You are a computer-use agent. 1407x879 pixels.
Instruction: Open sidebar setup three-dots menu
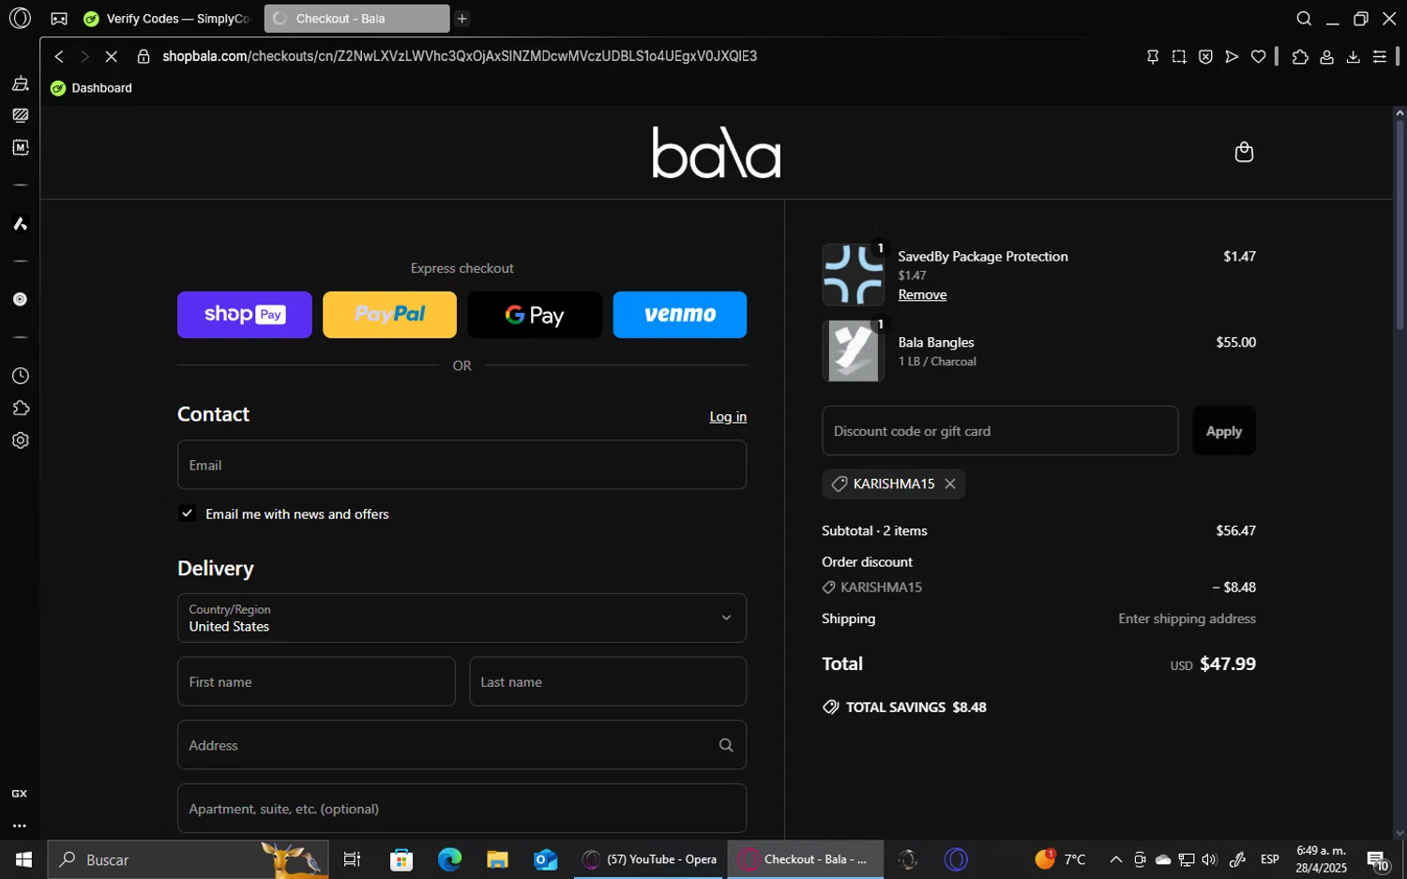coord(19,827)
